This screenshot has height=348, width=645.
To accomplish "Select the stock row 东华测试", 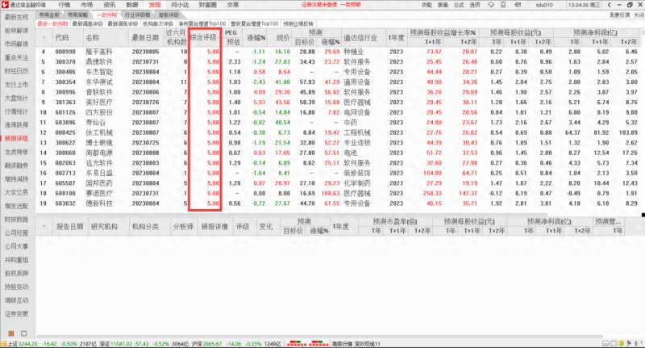I will point(339,82).
